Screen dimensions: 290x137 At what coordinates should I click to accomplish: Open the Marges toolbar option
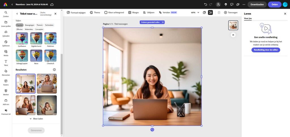(x=133, y=12)
